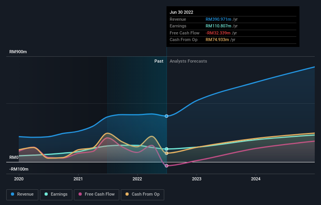Viewport: 321px width, 205px height.
Task: Click the tooltip Free Cash Flow row label
Action: [x=185, y=33]
